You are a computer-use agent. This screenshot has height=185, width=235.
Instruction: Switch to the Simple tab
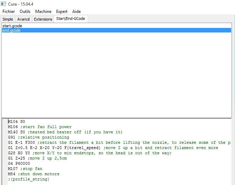tap(8, 19)
